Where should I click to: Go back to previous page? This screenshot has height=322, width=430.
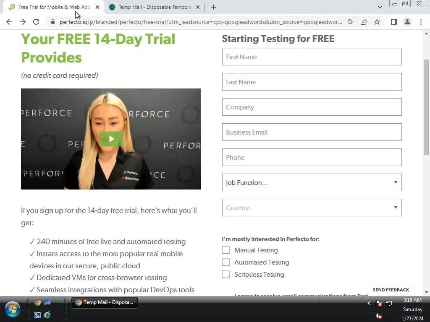click(9, 22)
